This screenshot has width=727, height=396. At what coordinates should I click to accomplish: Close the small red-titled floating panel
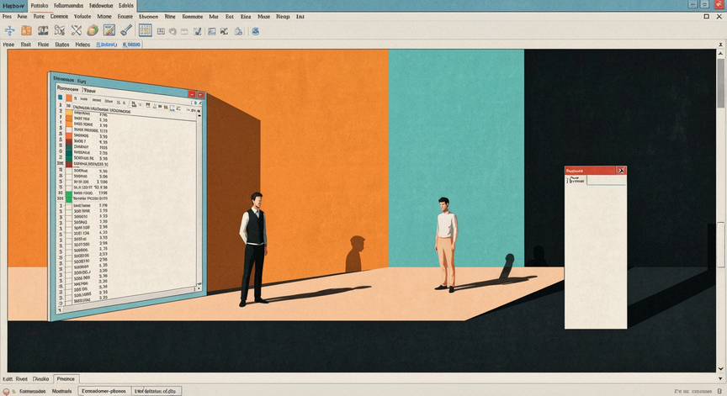click(x=621, y=171)
